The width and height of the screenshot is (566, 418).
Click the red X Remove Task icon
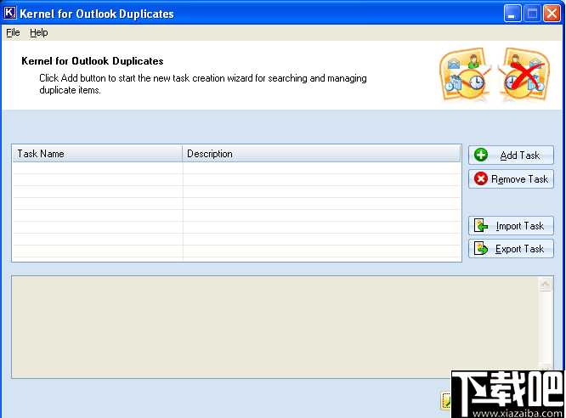click(x=481, y=178)
